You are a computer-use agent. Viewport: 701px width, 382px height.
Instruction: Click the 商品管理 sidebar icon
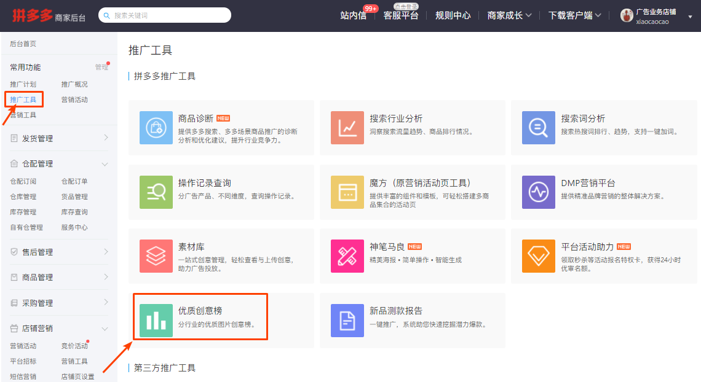pos(14,277)
